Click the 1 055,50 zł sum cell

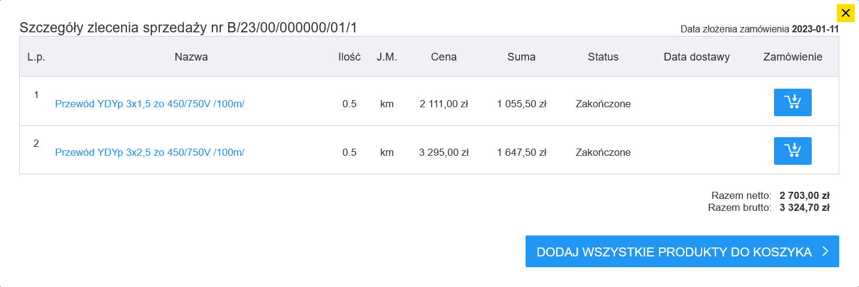521,104
